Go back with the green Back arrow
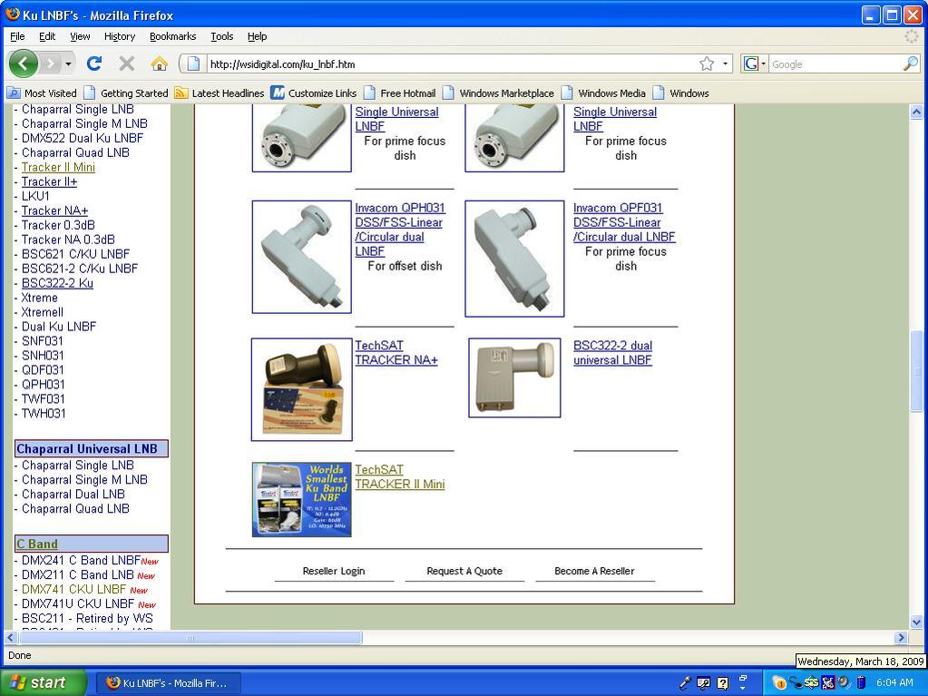 click(x=23, y=64)
